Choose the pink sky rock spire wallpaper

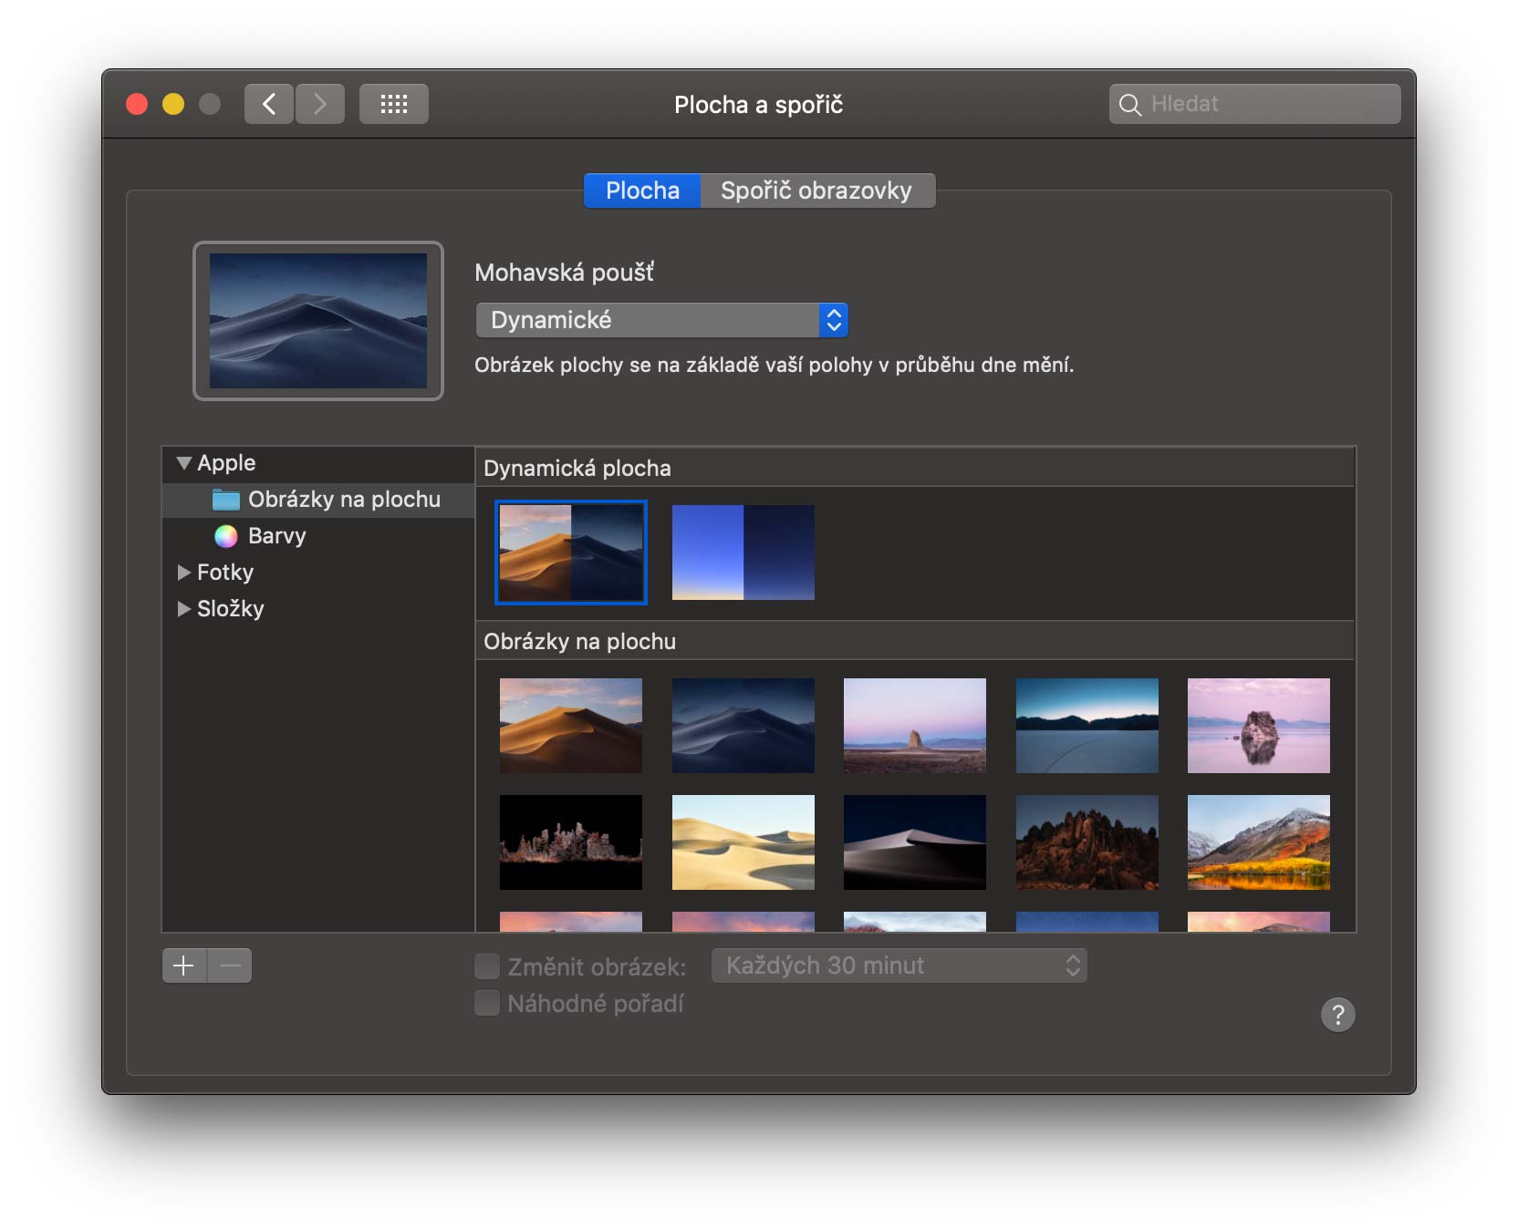[x=915, y=726]
